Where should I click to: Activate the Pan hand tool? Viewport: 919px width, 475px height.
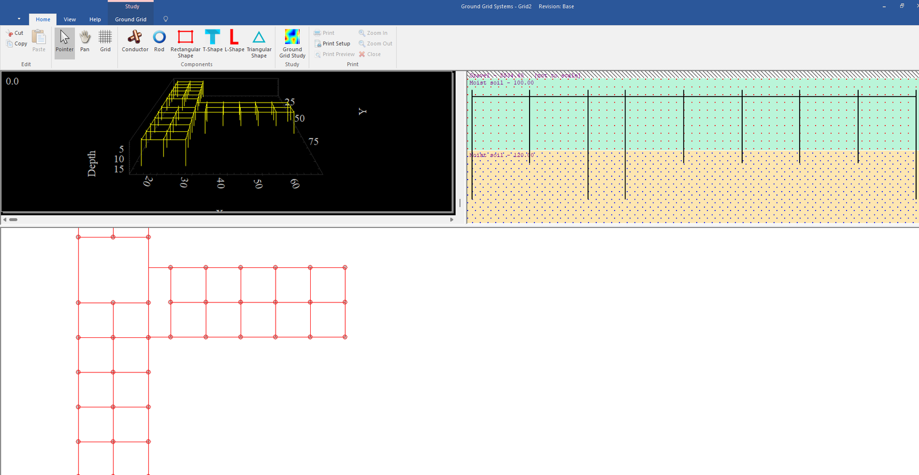[x=85, y=41]
